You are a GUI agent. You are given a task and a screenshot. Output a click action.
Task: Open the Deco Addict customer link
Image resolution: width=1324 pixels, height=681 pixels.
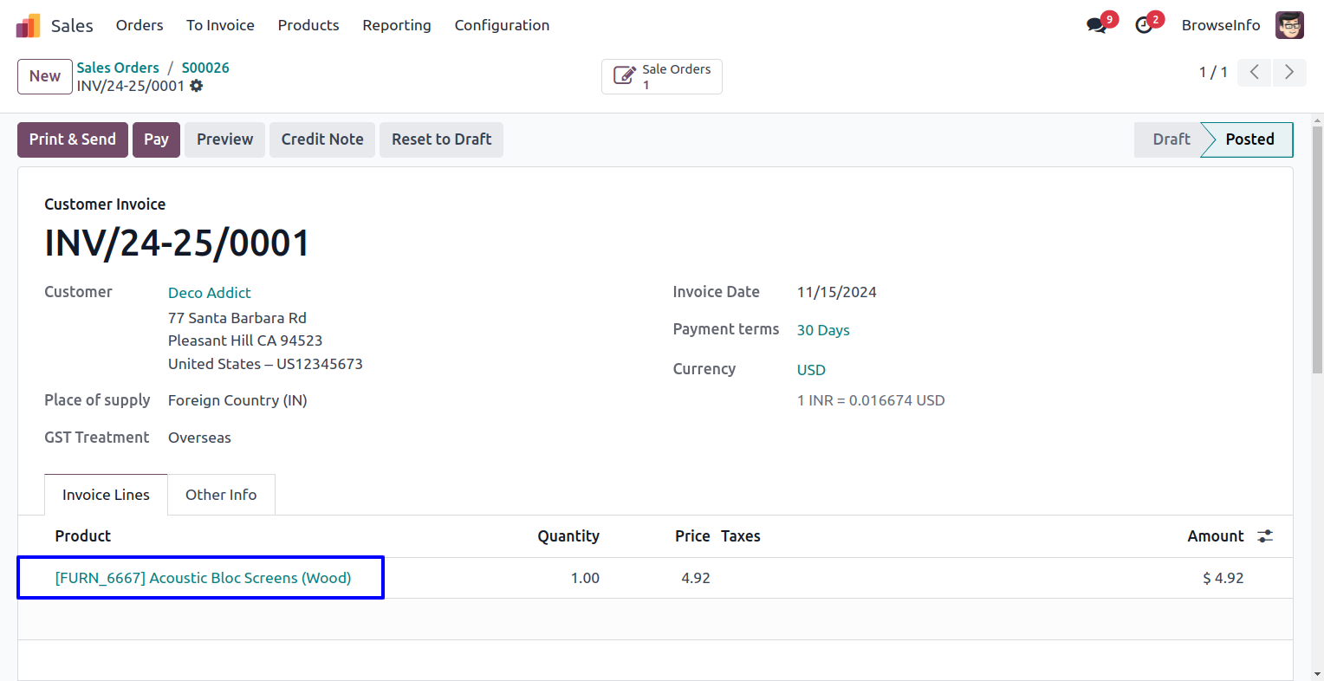coord(210,293)
